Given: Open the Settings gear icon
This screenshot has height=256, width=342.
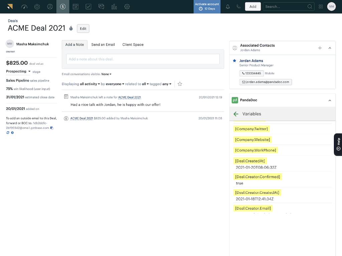Looking at the screenshot, I should (127, 7).
